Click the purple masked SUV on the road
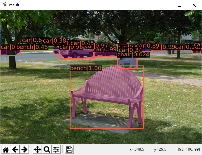The width and height of the screenshot is (202, 155). tap(77, 53)
